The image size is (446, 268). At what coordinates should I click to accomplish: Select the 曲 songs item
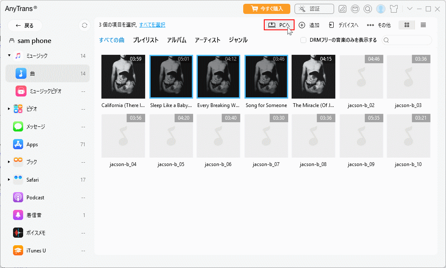(x=48, y=73)
